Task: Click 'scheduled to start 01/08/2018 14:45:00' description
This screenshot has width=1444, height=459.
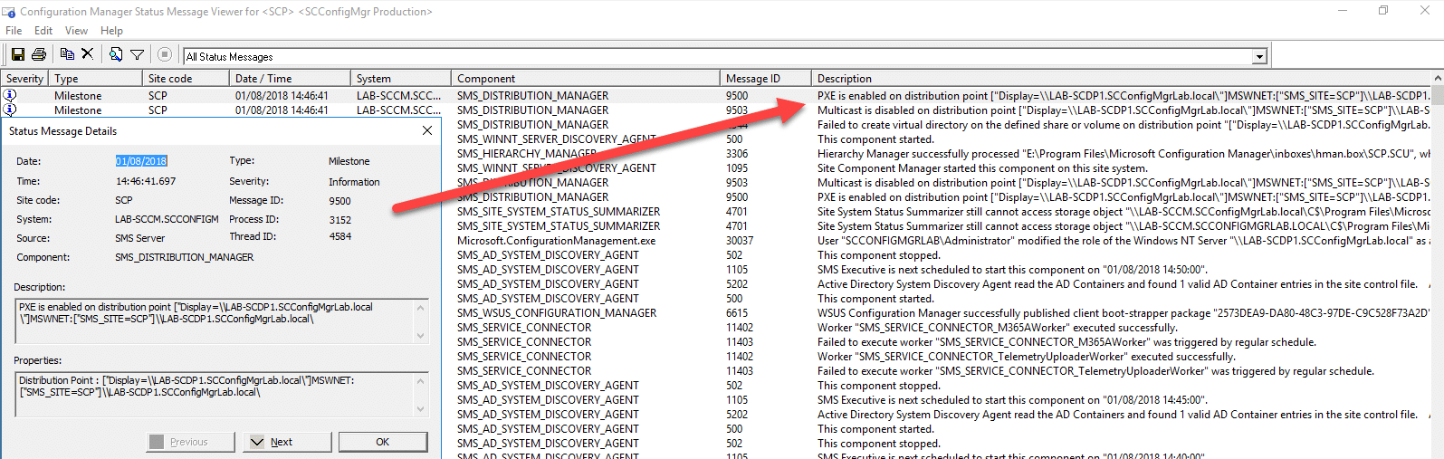Action: point(1011,400)
